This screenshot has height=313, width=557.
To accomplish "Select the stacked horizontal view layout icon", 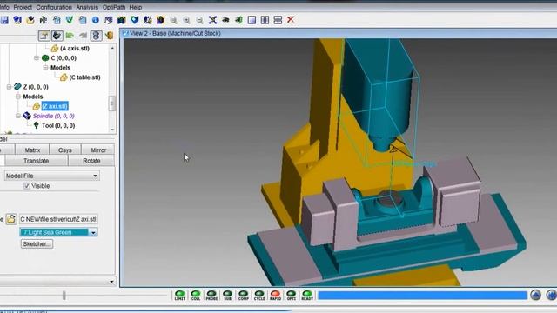I will [x=278, y=20].
